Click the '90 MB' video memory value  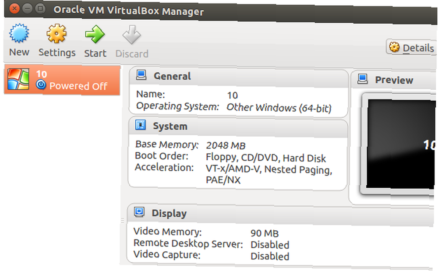point(265,233)
